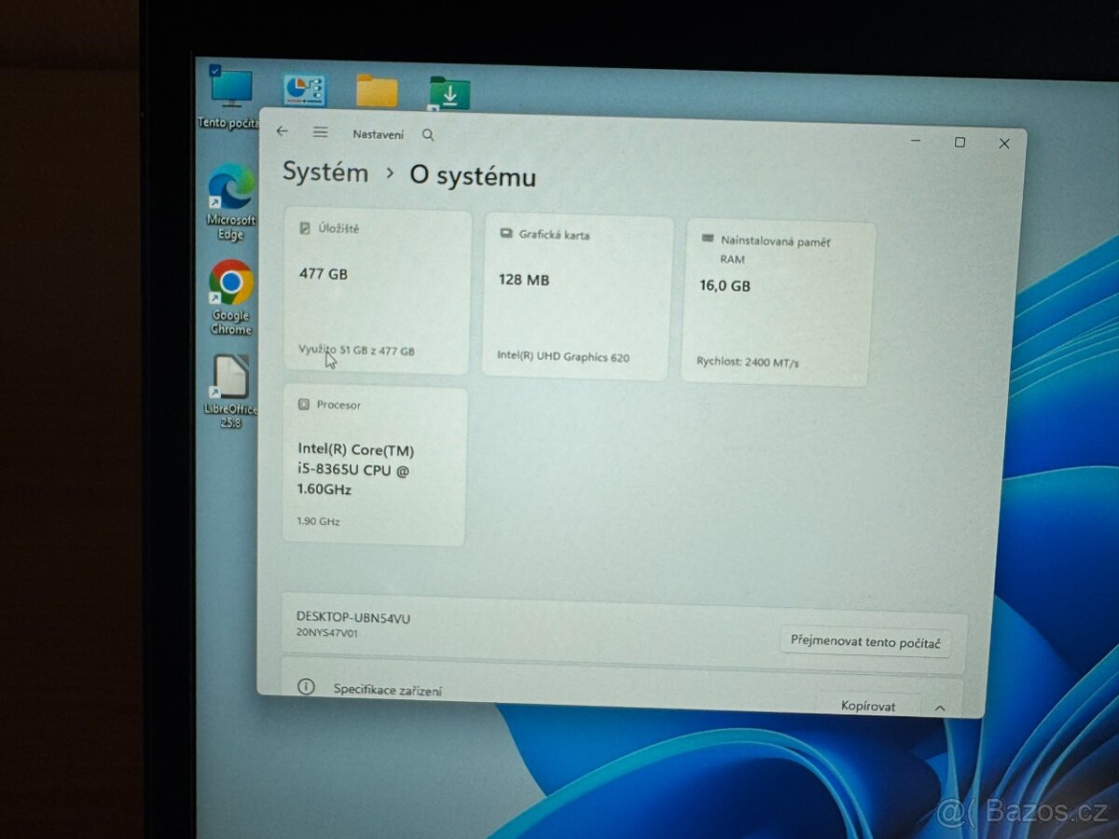
Task: Click the Přejmenovat tento počítač button
Action: [864, 641]
